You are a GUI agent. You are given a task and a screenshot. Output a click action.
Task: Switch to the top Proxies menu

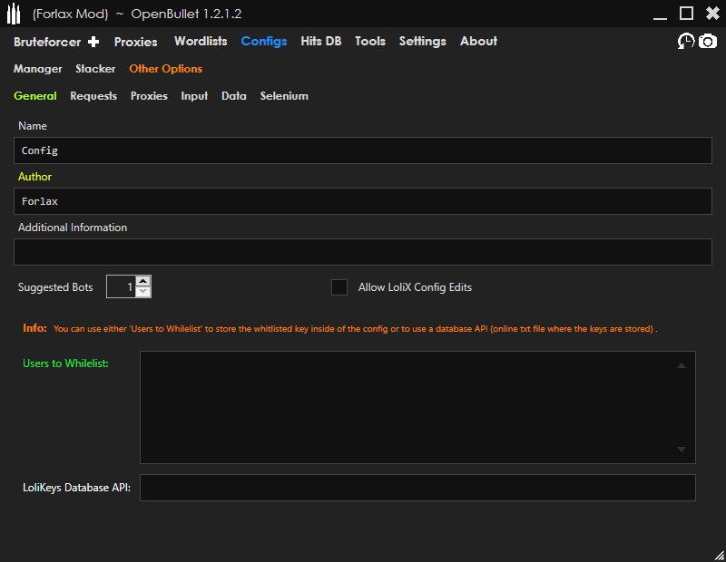135,42
